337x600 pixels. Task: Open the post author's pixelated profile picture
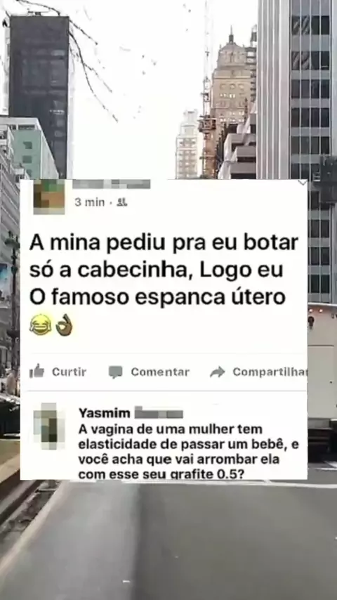(x=49, y=197)
